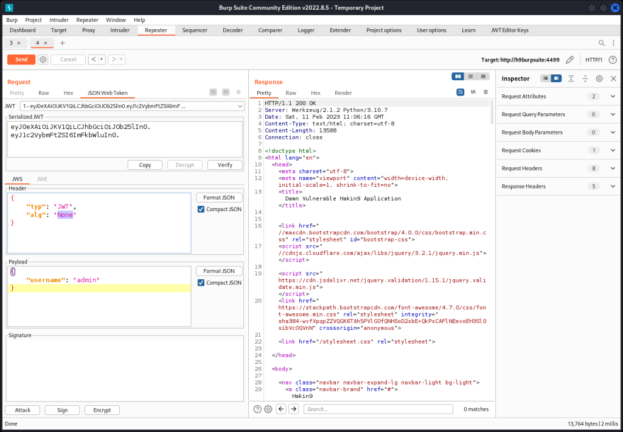The image size is (623, 432).
Task: Go to previous request in history
Action: (x=94, y=60)
